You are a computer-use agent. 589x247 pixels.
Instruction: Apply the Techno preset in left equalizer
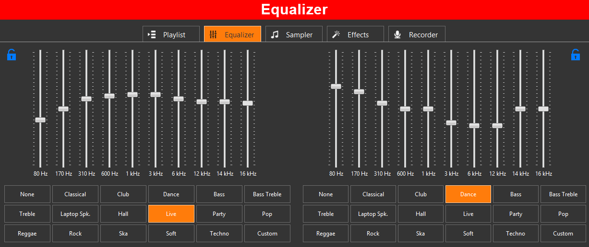click(x=219, y=234)
